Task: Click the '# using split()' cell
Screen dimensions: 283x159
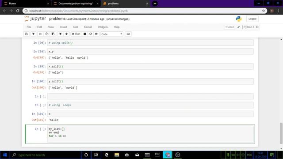Action: click(x=150, y=43)
